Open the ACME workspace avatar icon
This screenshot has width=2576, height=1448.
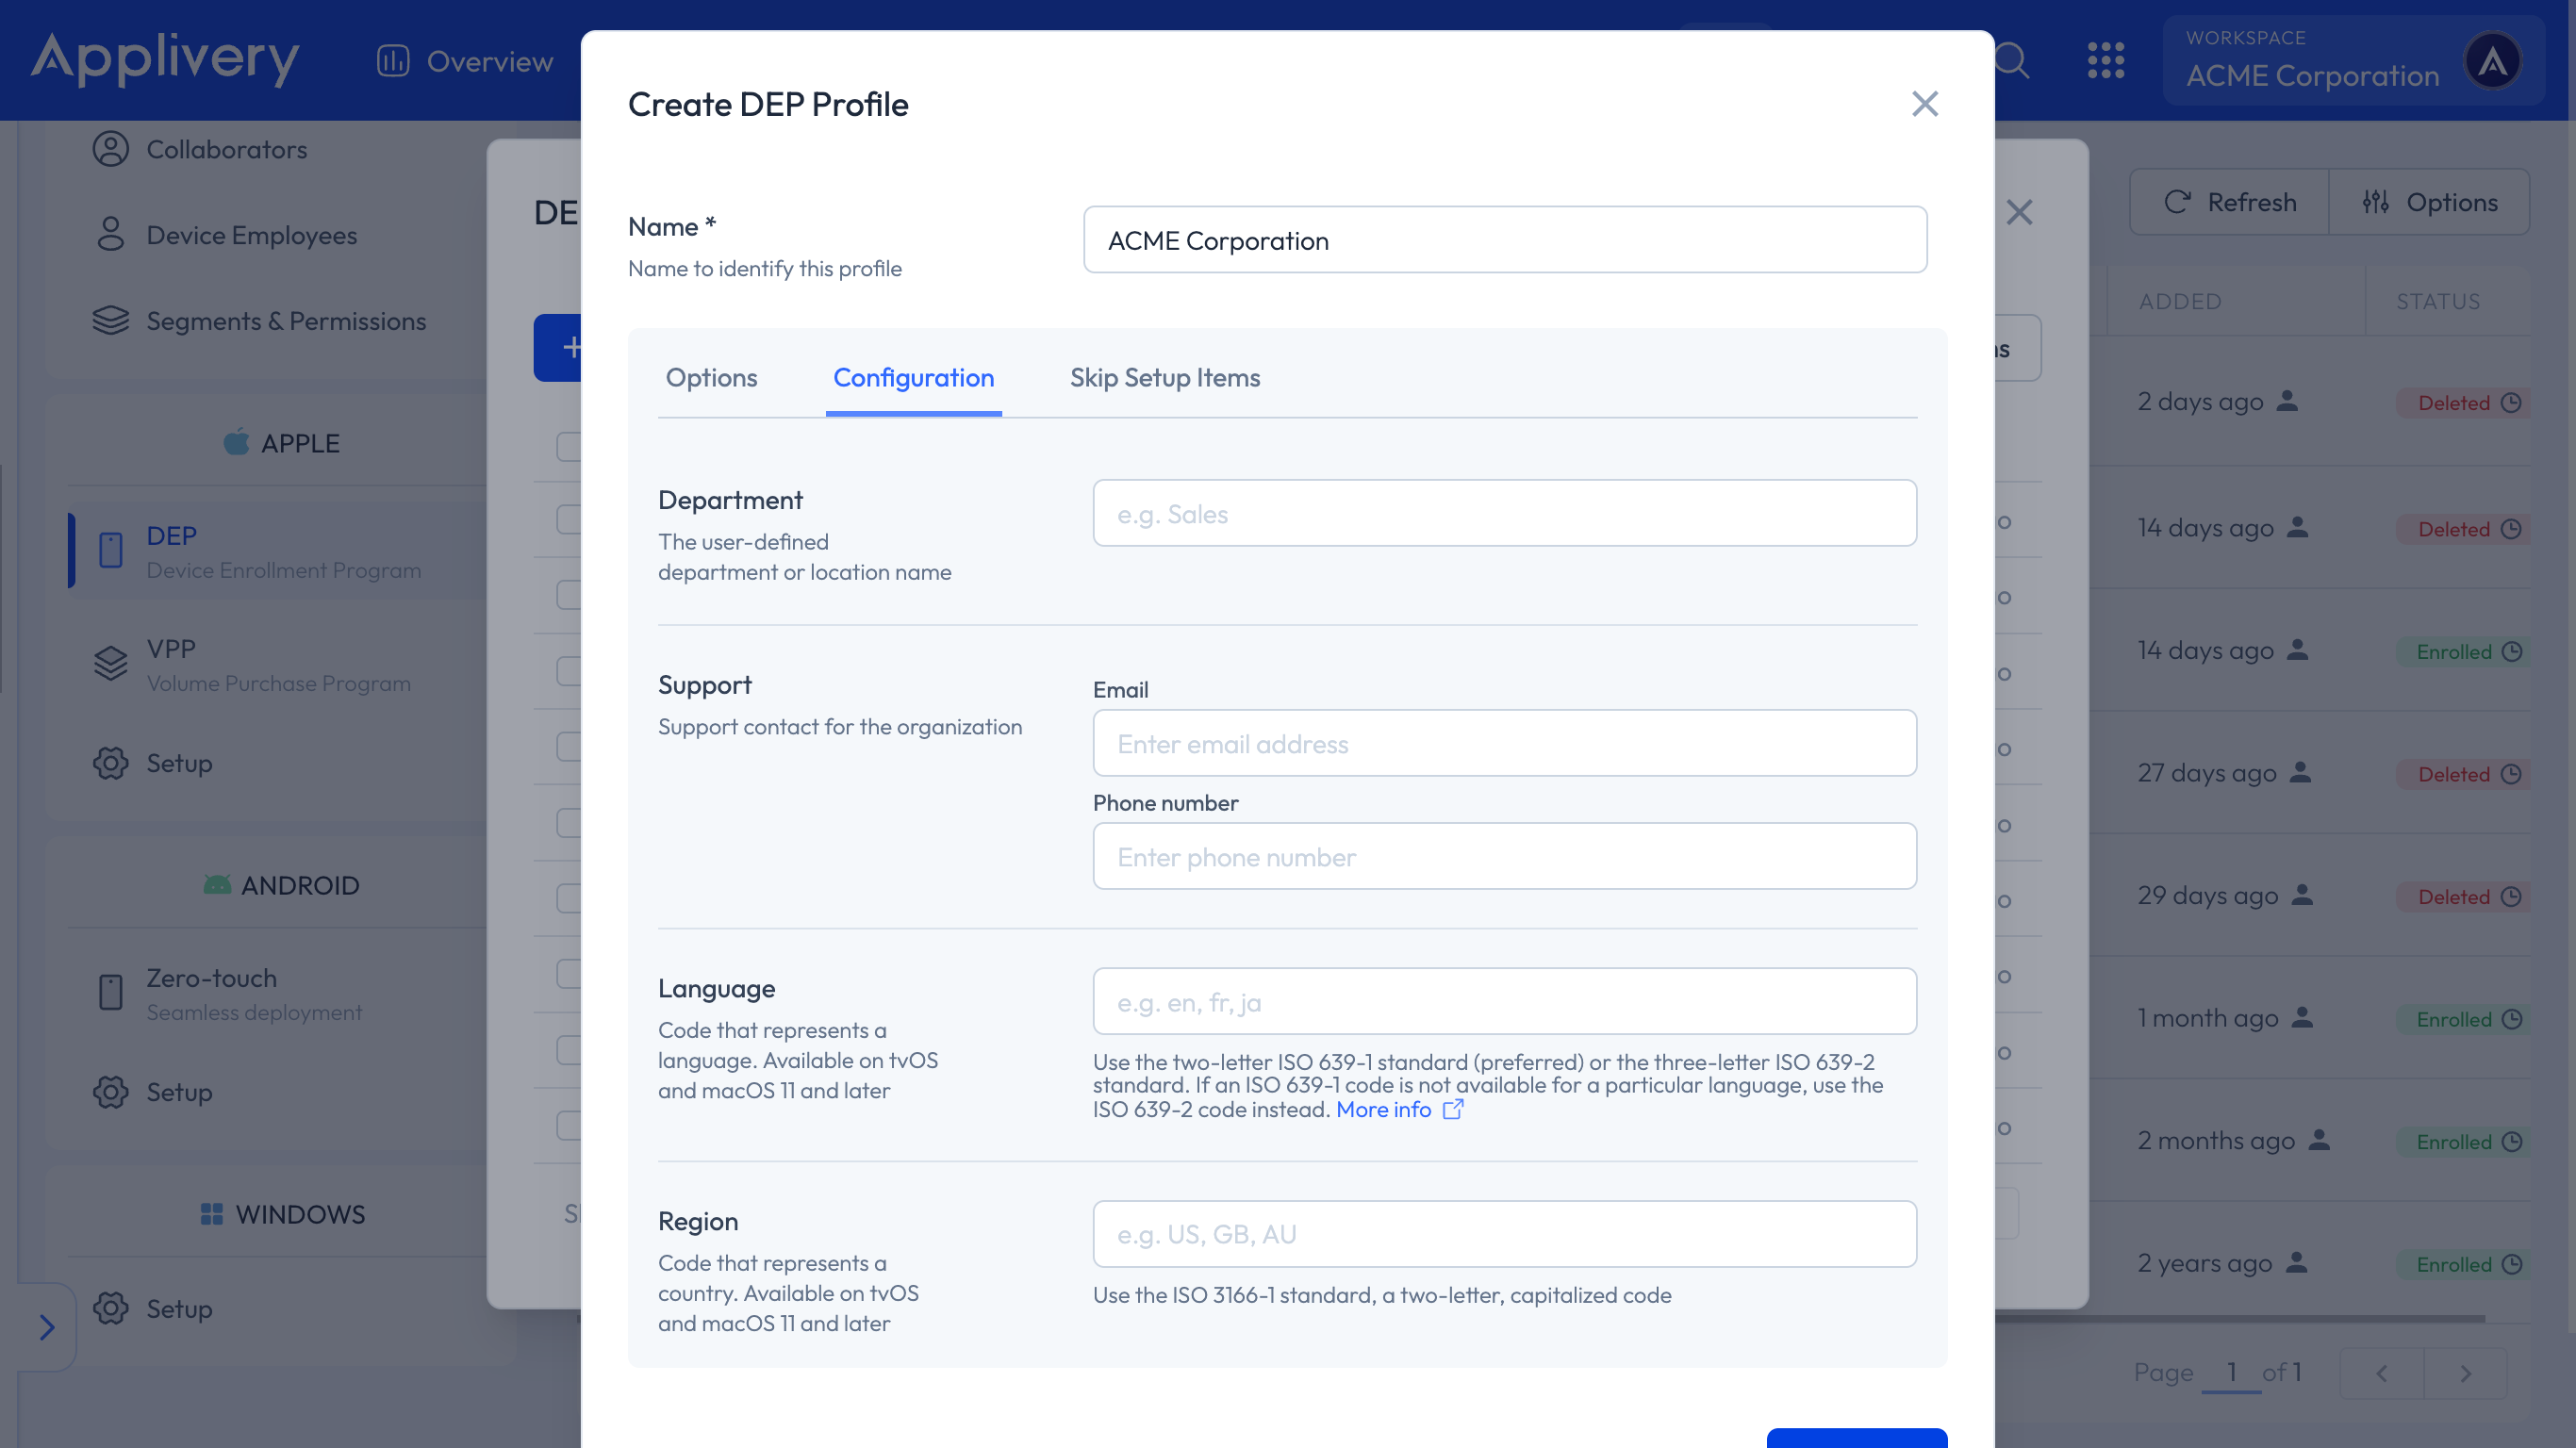(2492, 61)
